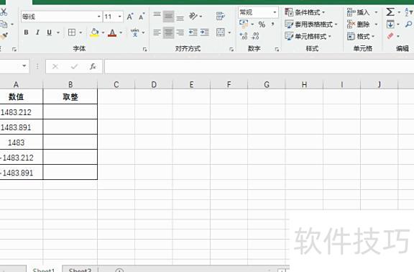
Task: Increase font size with large A icon
Action: coord(130,17)
